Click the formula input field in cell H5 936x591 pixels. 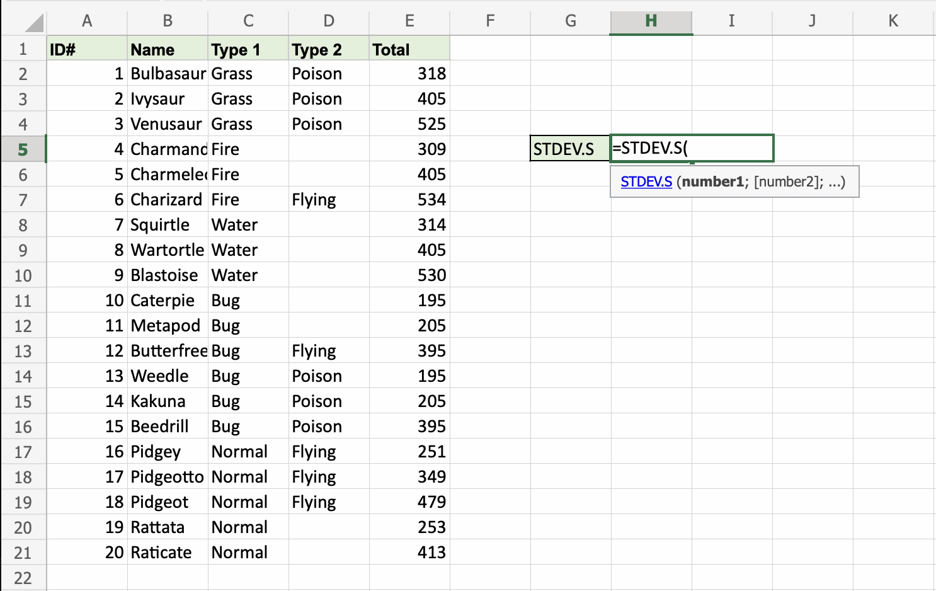point(693,148)
